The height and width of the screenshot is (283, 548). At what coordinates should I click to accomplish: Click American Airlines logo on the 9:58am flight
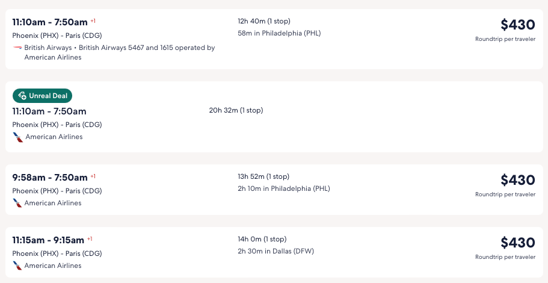tap(17, 204)
